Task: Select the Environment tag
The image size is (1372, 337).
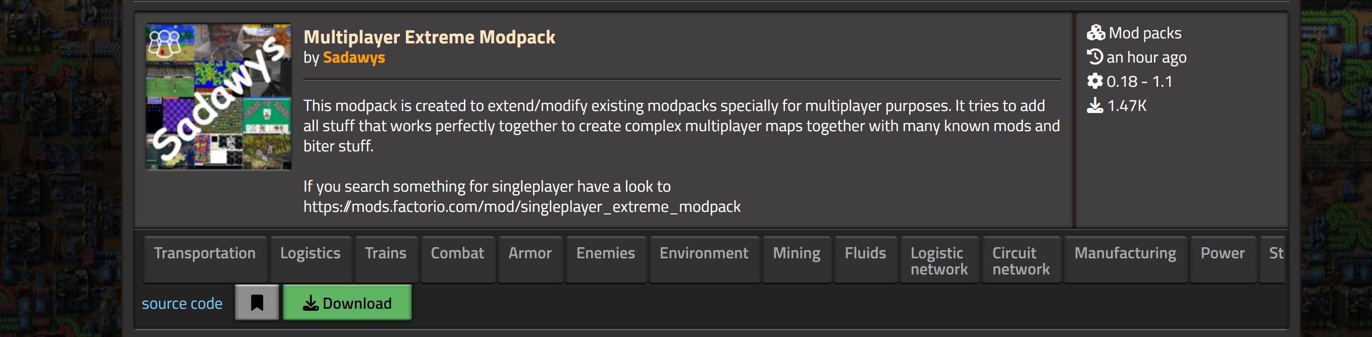Action: click(x=704, y=259)
